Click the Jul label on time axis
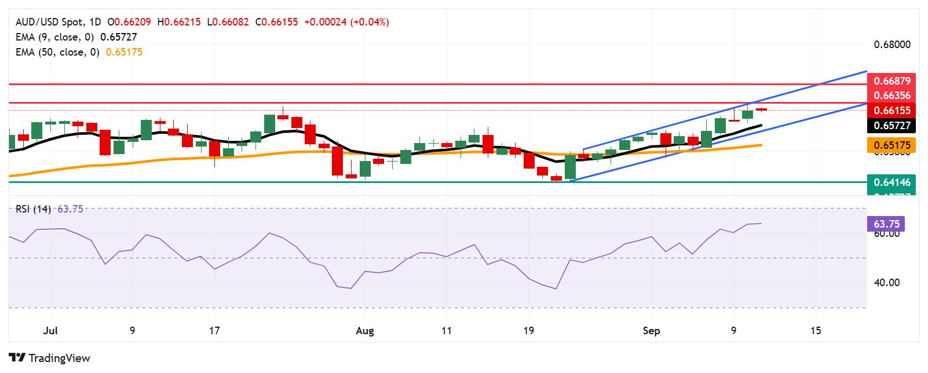This screenshot has width=928, height=373. pyautogui.click(x=51, y=331)
